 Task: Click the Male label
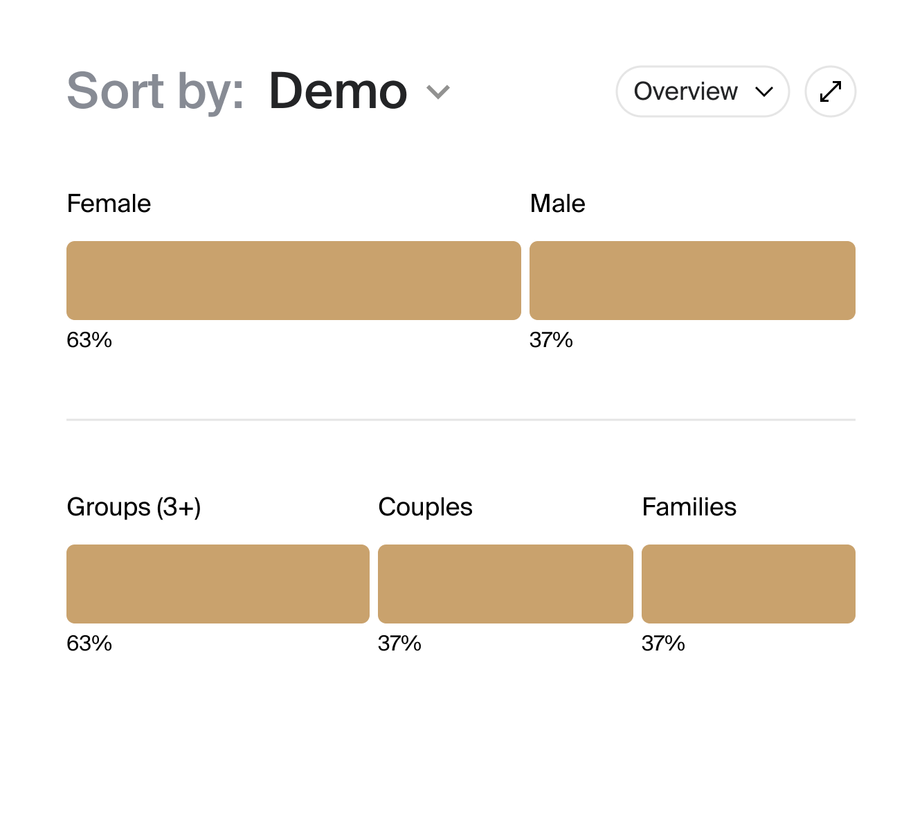pyautogui.click(x=557, y=203)
